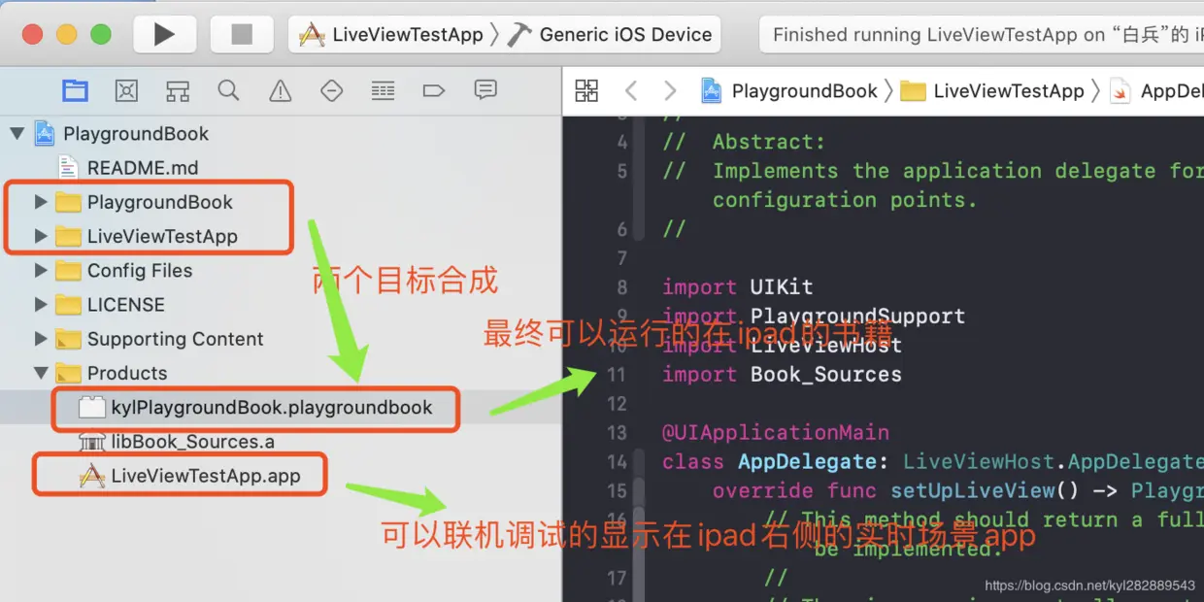Go forward in editor history

click(670, 91)
